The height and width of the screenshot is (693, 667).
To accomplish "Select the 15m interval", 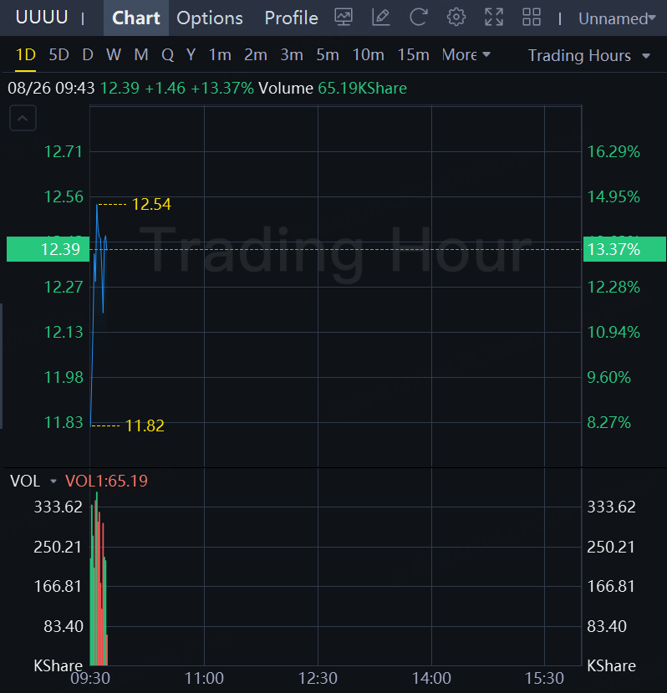I will pyautogui.click(x=413, y=55).
